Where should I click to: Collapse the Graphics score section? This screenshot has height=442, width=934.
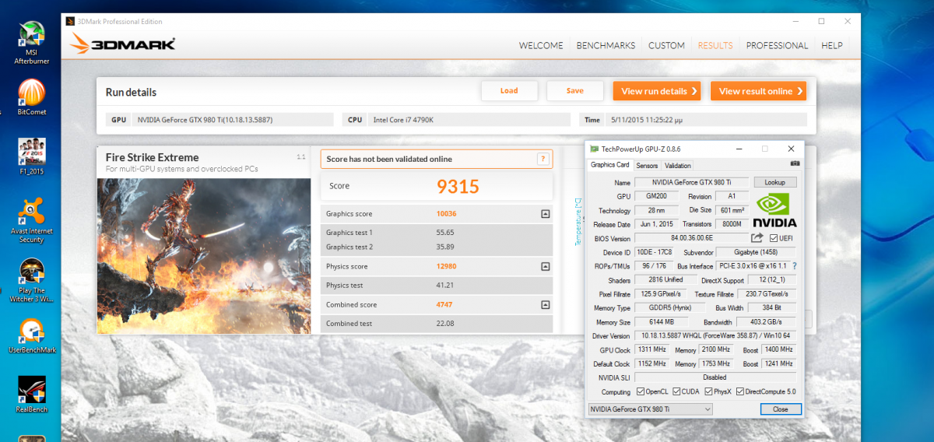546,214
